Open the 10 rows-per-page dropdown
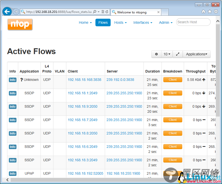 click(x=167, y=54)
